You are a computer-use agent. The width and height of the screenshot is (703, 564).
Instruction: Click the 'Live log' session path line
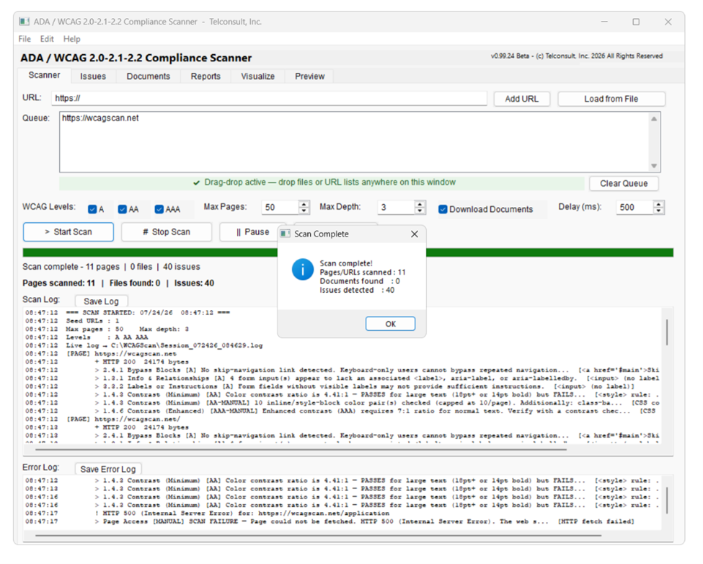pyautogui.click(x=144, y=345)
